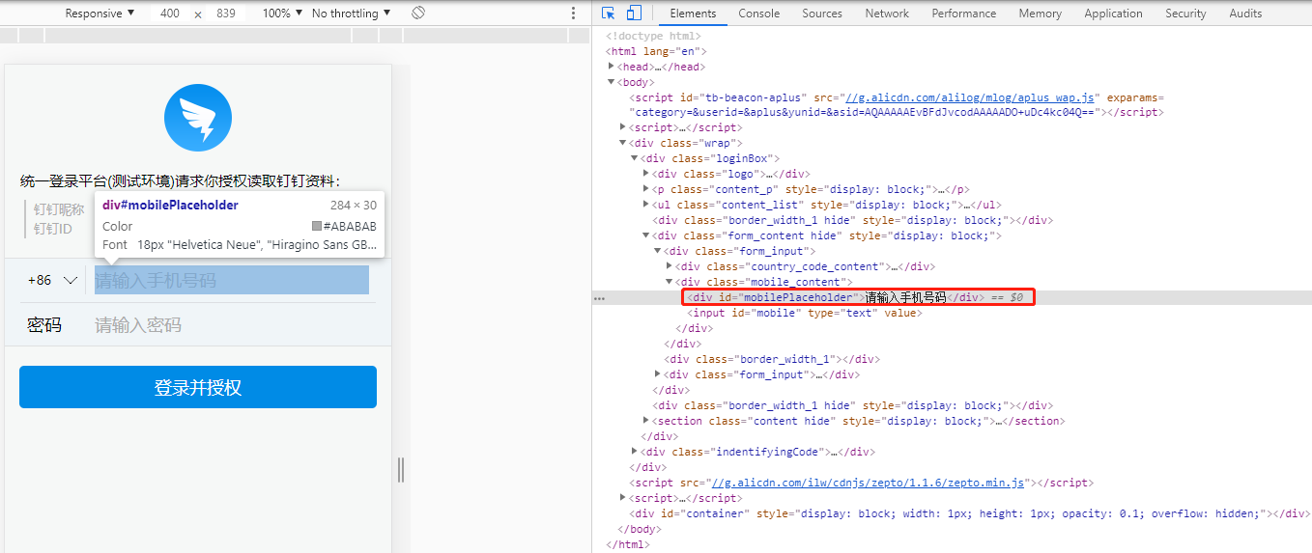Click the mobile number input field
Viewport: 1312px width, 553px height.
point(232,280)
